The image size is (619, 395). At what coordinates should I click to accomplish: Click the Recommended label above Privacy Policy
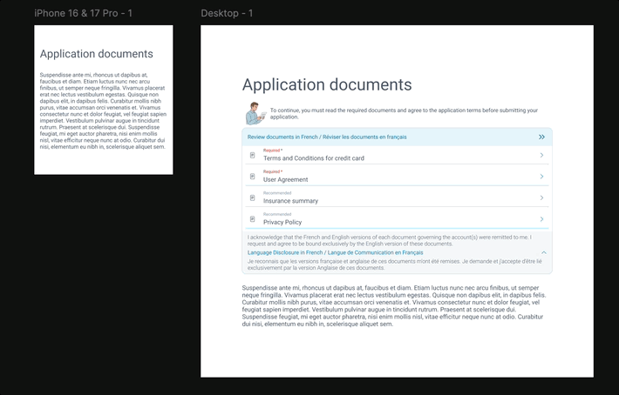(x=277, y=214)
